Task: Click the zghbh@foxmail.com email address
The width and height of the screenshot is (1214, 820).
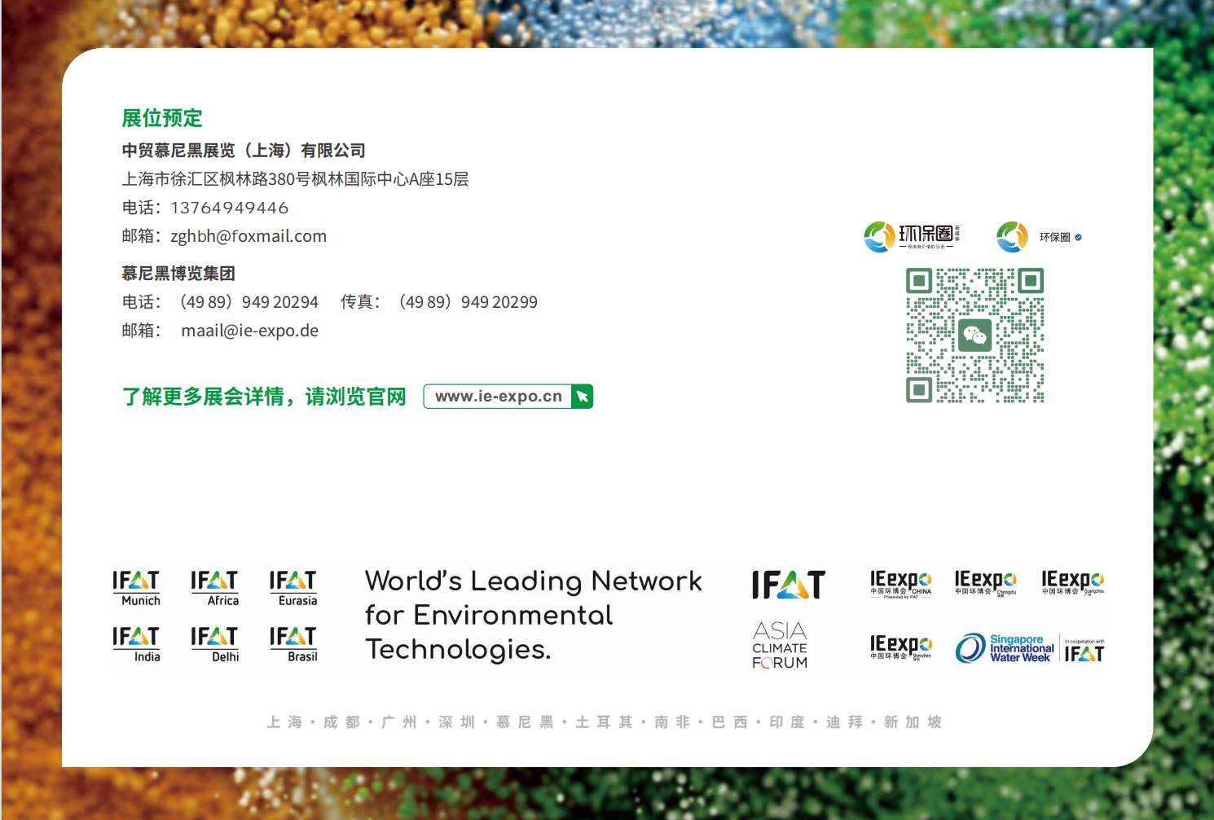Action: coord(249,236)
